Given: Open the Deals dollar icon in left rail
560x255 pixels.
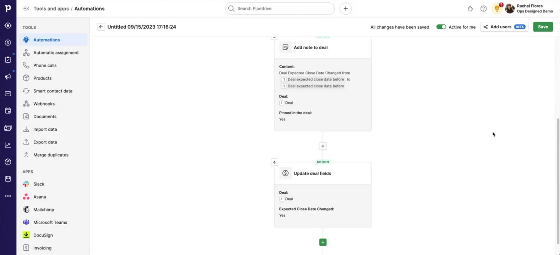Looking at the screenshot, I should pyautogui.click(x=8, y=42).
